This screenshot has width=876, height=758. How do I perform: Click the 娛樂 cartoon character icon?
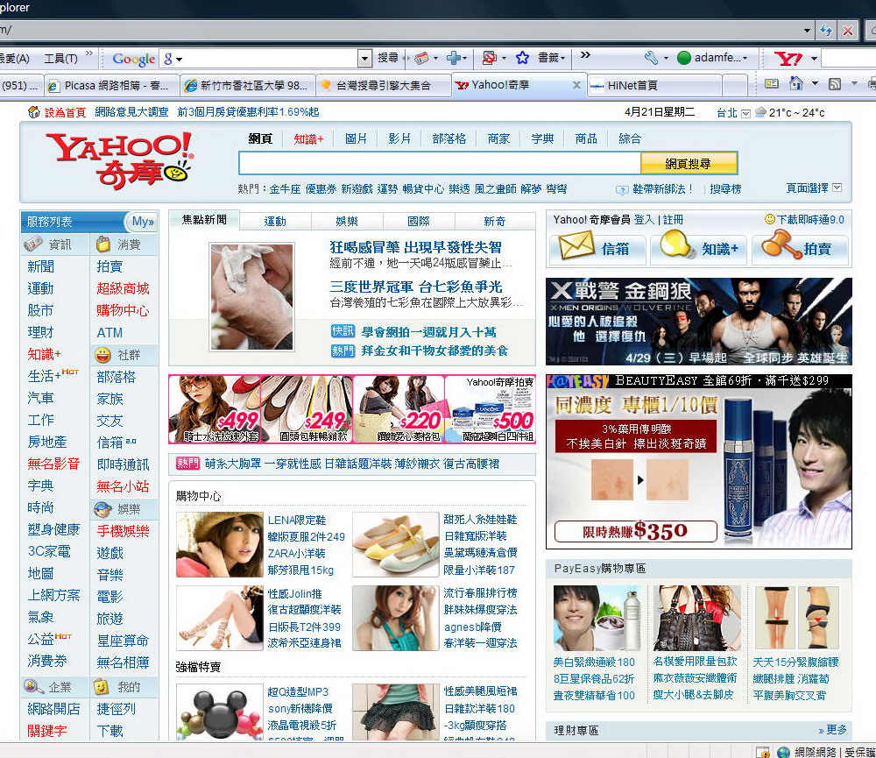pos(102,508)
